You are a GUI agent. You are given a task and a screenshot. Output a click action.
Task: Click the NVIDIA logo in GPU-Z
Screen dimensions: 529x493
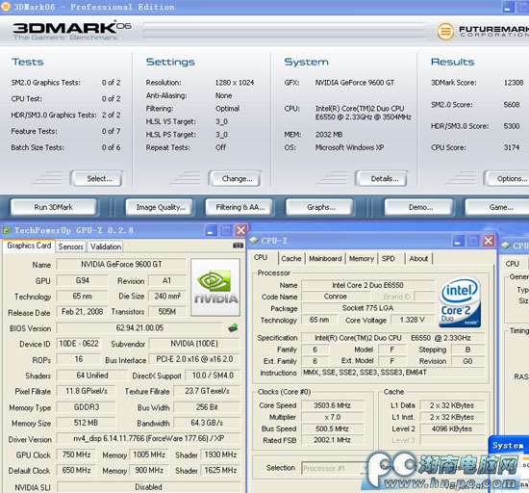tap(215, 287)
